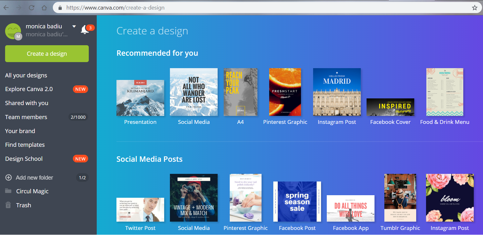Click the browser forward arrow
483x235 pixels.
pos(19,8)
